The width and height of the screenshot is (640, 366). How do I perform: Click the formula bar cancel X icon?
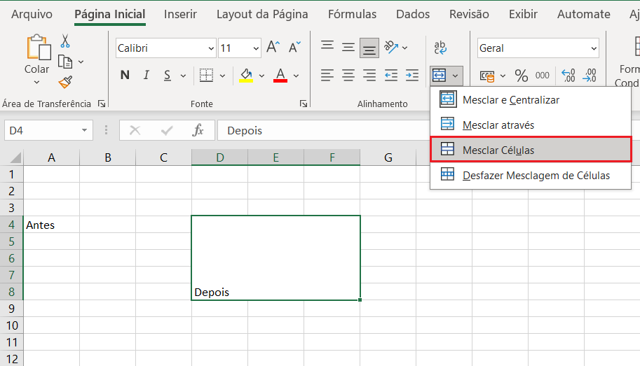point(135,130)
